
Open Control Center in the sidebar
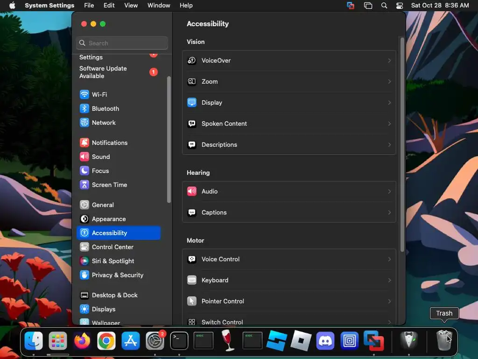119,247
